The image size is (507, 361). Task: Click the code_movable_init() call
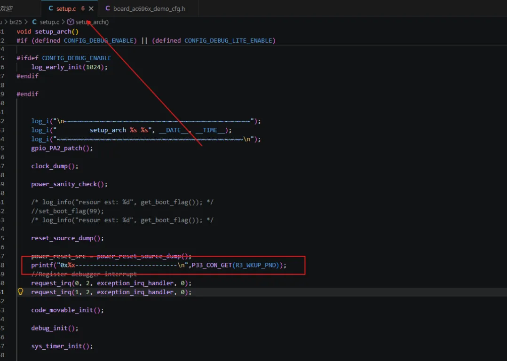(68, 310)
